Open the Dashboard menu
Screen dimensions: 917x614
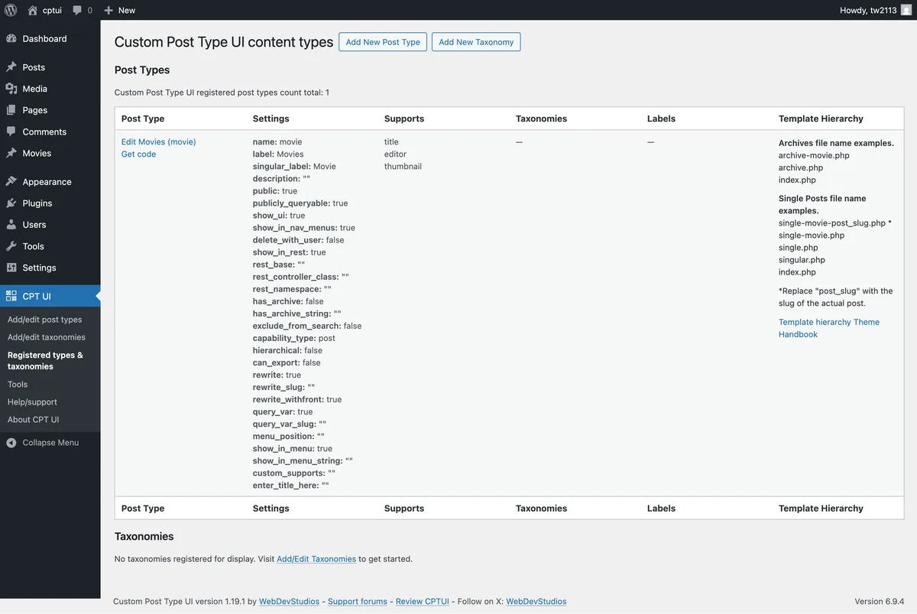[44, 38]
